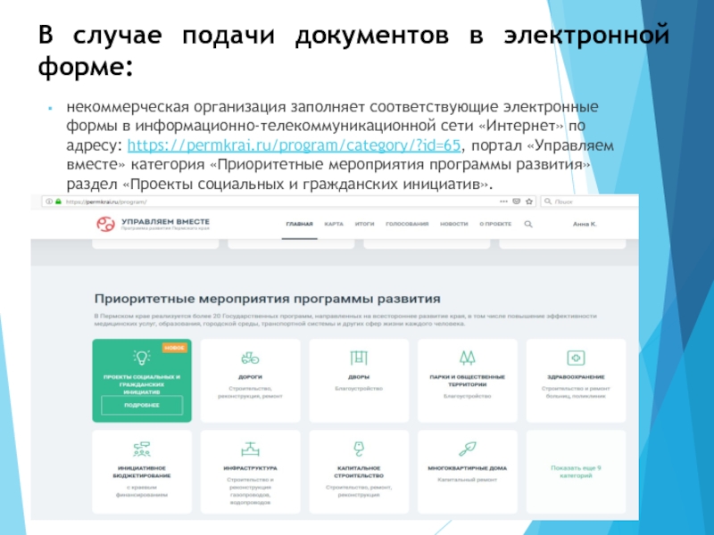The height and width of the screenshot is (535, 714).
Task: Expand Показать еще 9 категорий
Action: [576, 471]
